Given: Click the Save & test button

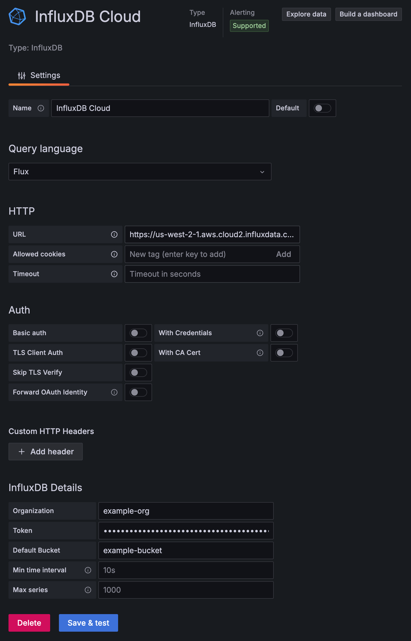Looking at the screenshot, I should click(x=88, y=623).
